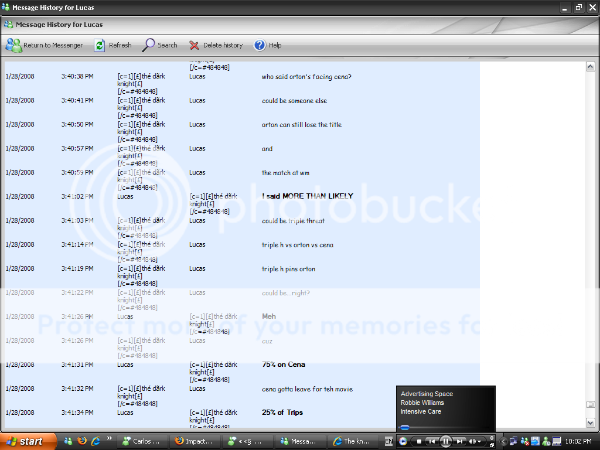The image size is (600, 450).
Task: Stop playback in the media player toolbar
Action: point(420,441)
